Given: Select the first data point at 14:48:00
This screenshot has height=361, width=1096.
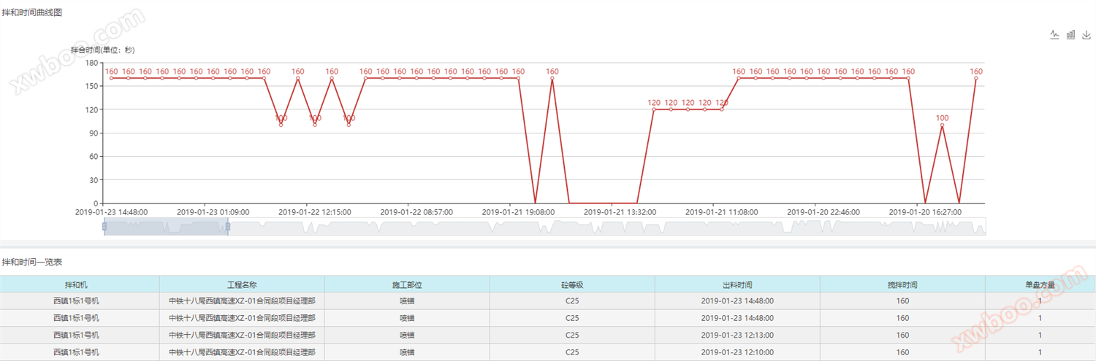Looking at the screenshot, I should (111, 78).
